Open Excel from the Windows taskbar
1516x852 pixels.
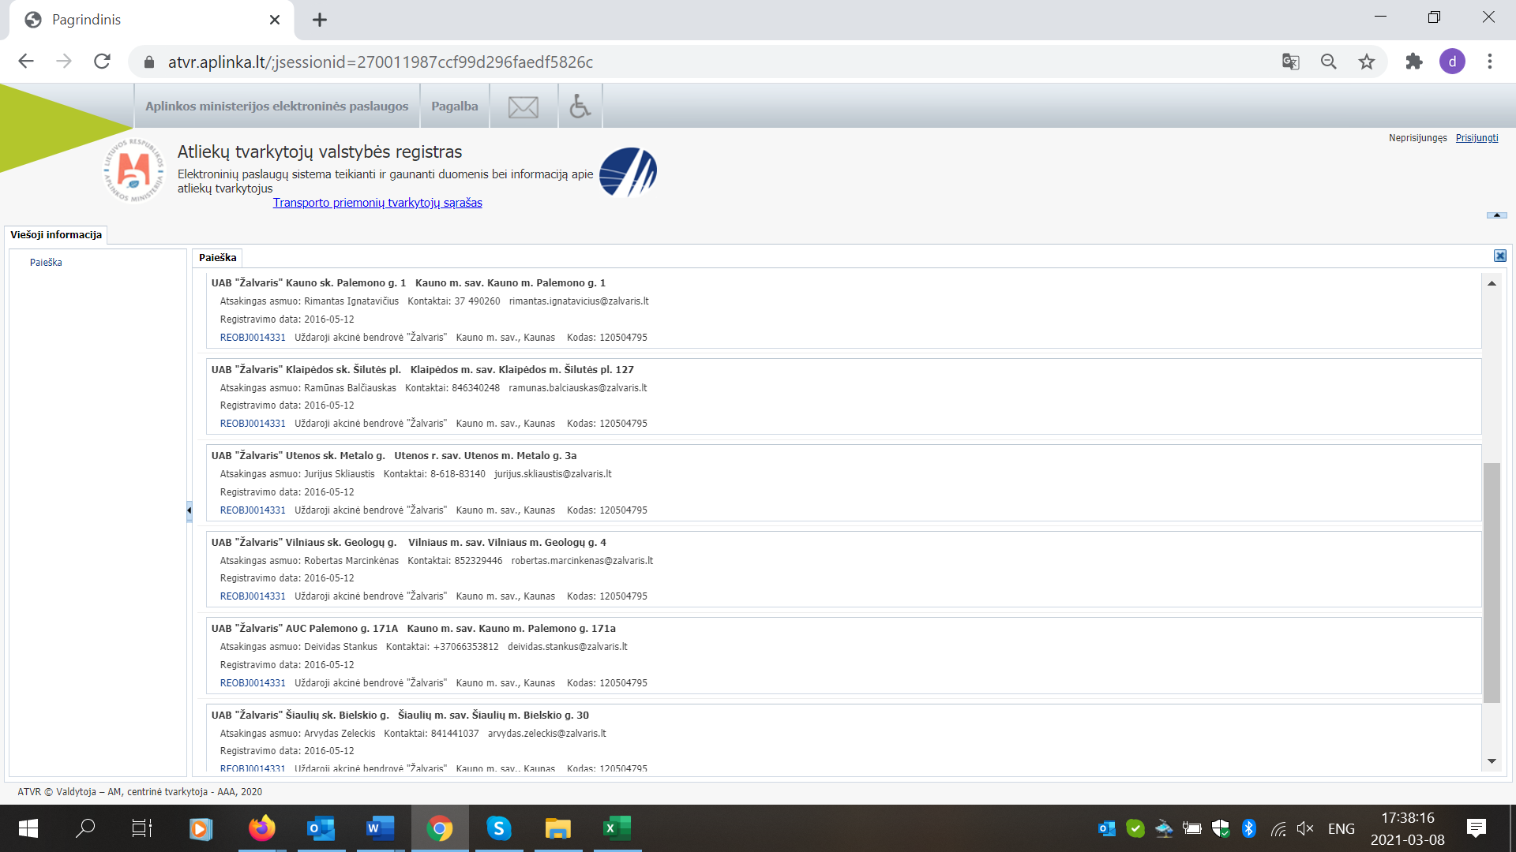(x=617, y=828)
